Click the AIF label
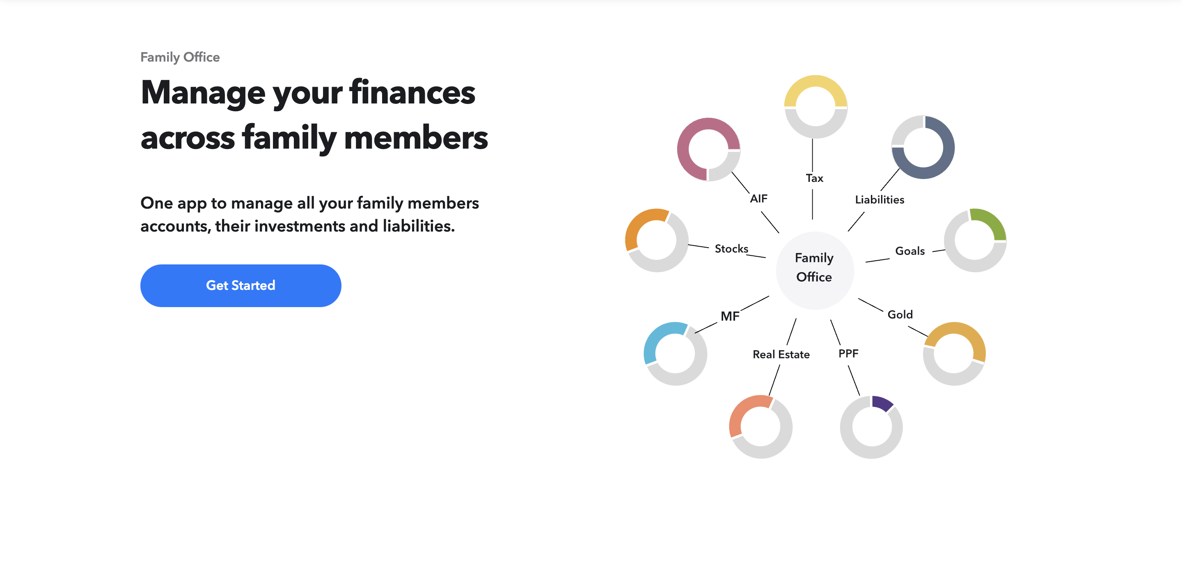 [x=759, y=199]
